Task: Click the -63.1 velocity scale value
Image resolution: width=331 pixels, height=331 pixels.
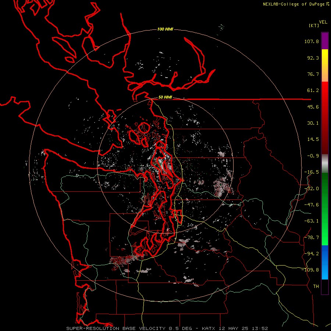Action: pos(312,221)
